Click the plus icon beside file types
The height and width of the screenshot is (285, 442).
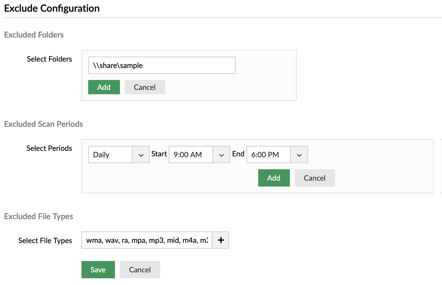click(220, 240)
